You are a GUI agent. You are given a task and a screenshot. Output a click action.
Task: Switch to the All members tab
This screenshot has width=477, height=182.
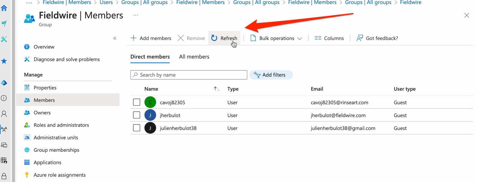tap(194, 57)
